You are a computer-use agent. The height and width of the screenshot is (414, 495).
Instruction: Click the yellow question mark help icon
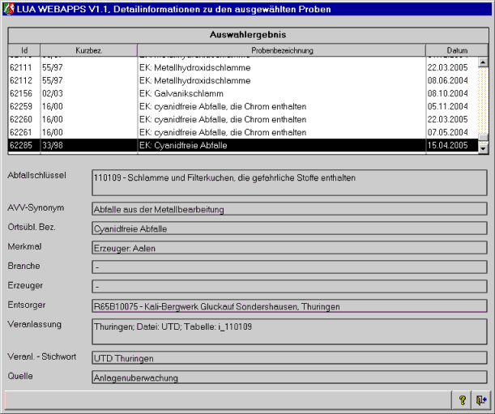pos(463,399)
